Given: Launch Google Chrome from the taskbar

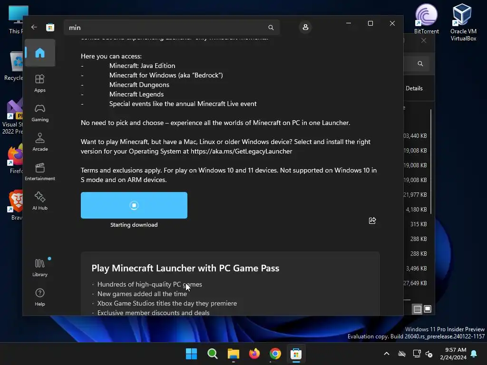Looking at the screenshot, I should point(275,354).
